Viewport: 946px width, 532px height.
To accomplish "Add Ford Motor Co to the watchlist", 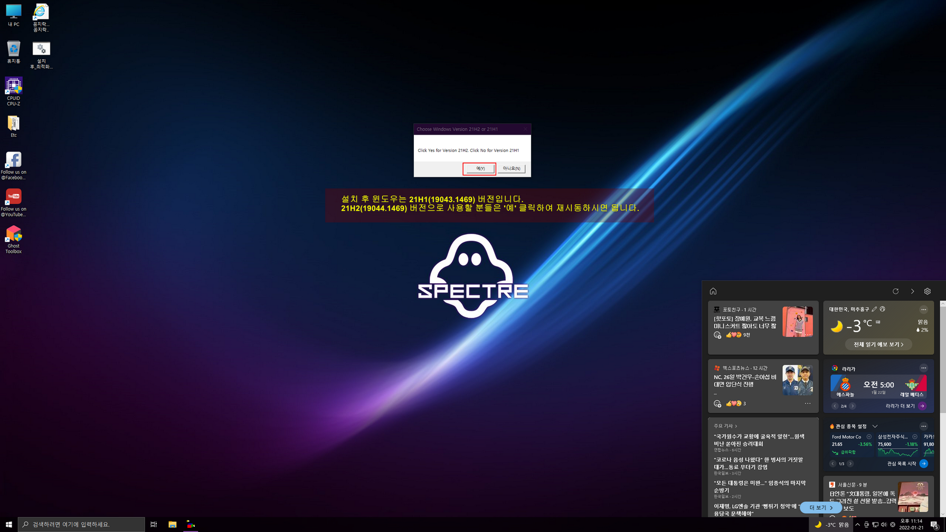I will coord(869,437).
